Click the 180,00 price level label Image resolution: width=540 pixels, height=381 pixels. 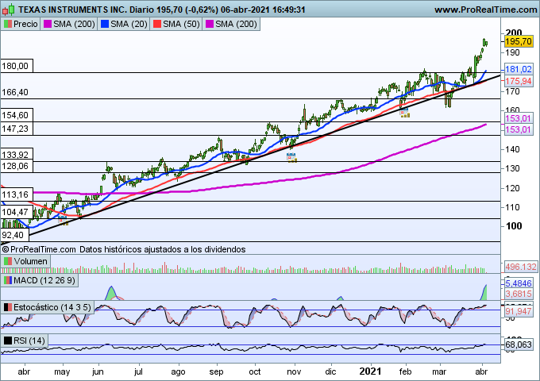pos(17,66)
